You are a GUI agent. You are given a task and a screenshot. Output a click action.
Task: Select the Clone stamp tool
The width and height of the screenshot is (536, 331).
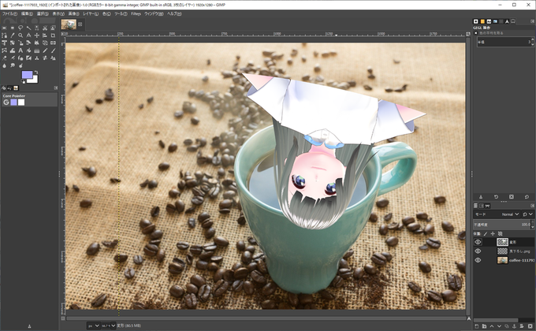click(x=36, y=58)
